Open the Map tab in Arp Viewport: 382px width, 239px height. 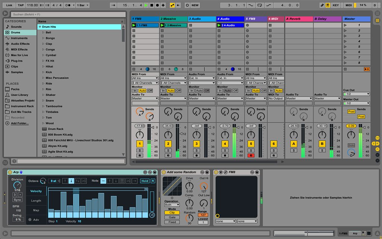pyautogui.click(x=36, y=210)
